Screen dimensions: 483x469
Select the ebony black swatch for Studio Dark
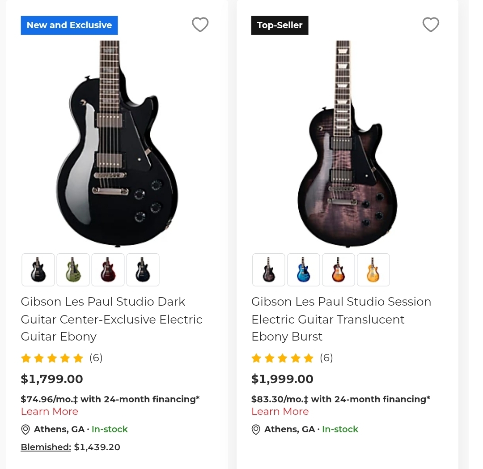coord(38,270)
